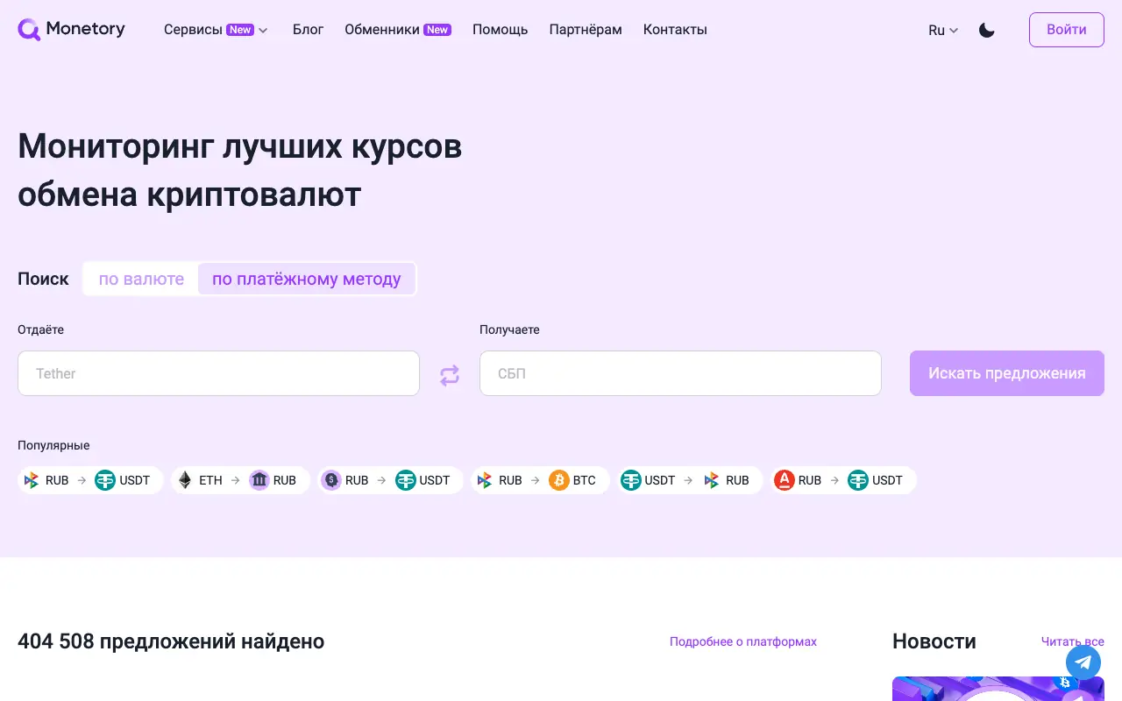Click the Получаете СБП input field

pos(680,373)
